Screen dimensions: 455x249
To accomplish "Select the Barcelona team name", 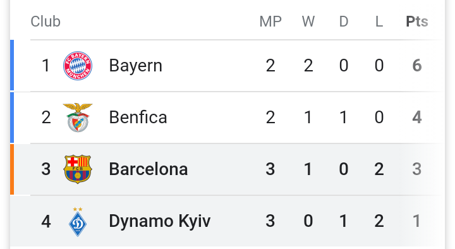I will pos(149,169).
